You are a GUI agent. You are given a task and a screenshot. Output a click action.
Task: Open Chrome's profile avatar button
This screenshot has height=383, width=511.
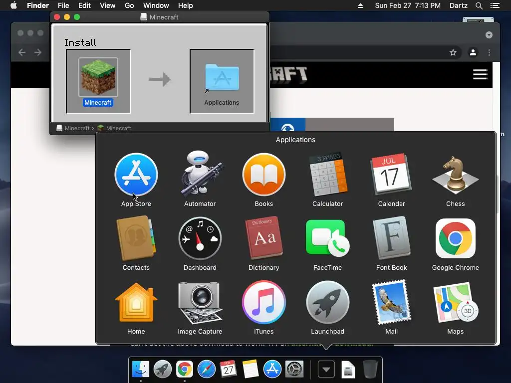click(x=473, y=52)
